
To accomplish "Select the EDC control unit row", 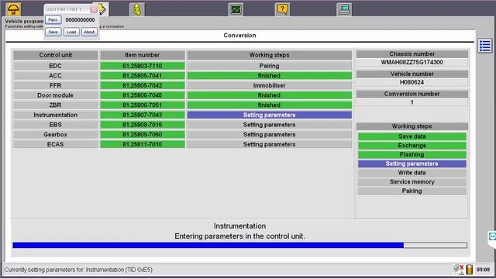I will (x=55, y=66).
